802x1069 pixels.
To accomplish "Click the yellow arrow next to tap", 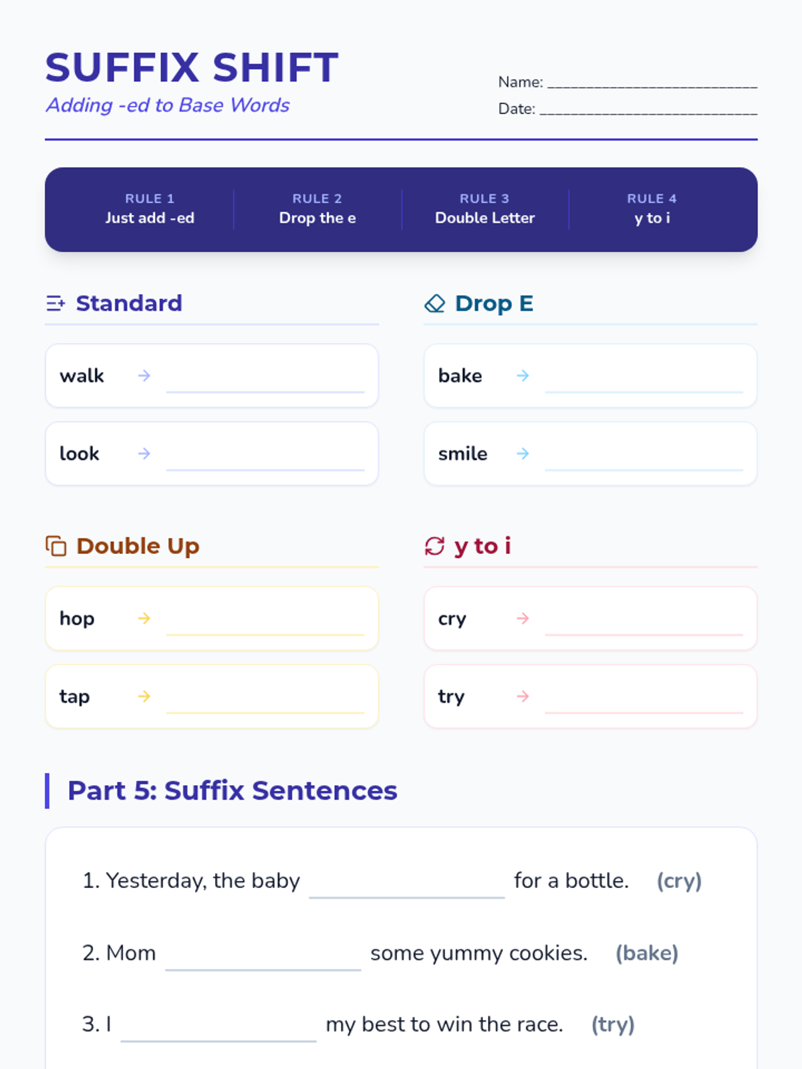I will (144, 696).
